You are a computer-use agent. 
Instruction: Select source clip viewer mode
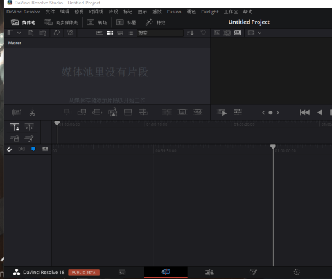(217, 33)
